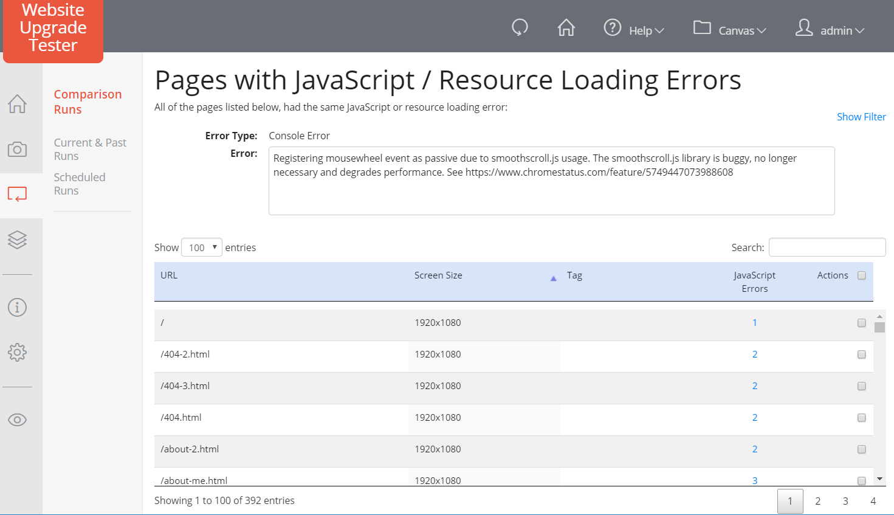Open JavaScript errors count 1 for / row

tap(755, 323)
